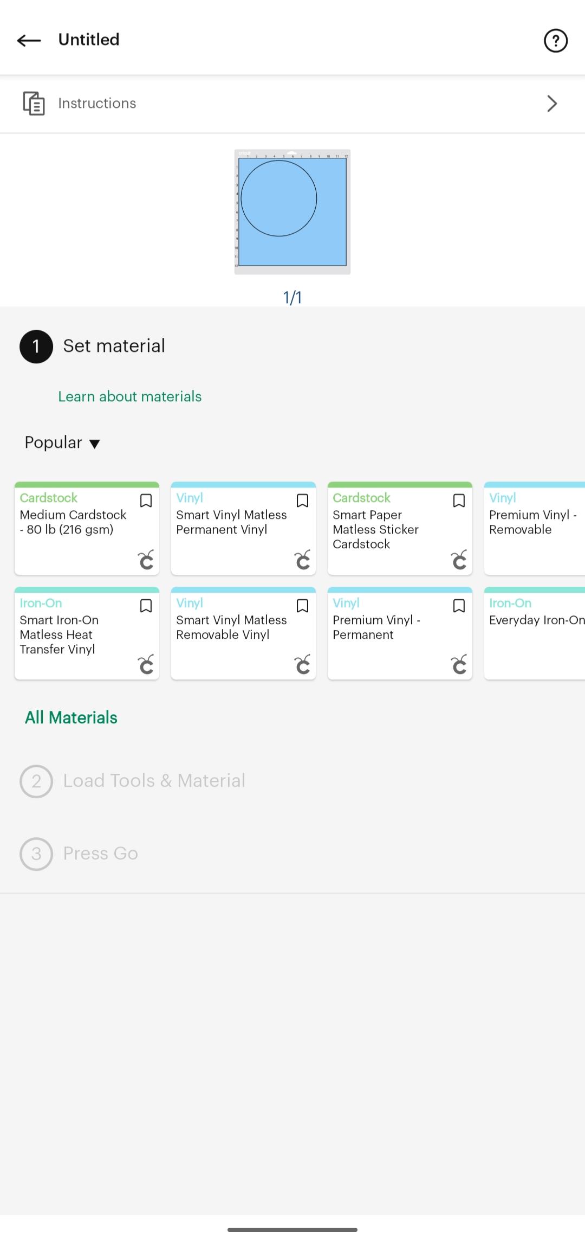The width and height of the screenshot is (585, 1244).
Task: Expand Instructions with the right chevron
Action: click(552, 103)
